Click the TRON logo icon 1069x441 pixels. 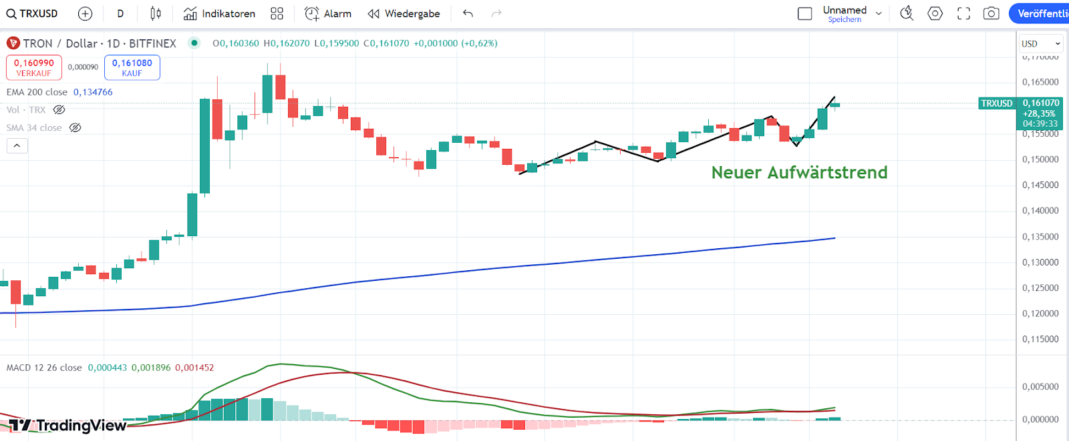coord(13,43)
